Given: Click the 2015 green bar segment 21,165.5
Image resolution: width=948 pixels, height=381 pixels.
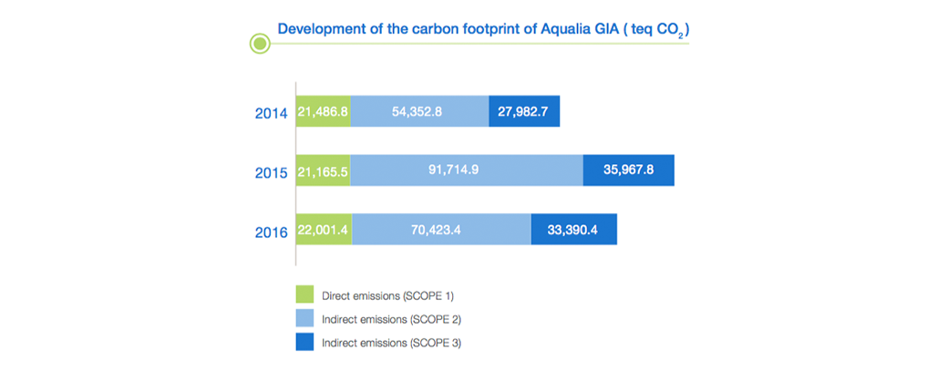Looking at the screenshot, I should point(324,170).
